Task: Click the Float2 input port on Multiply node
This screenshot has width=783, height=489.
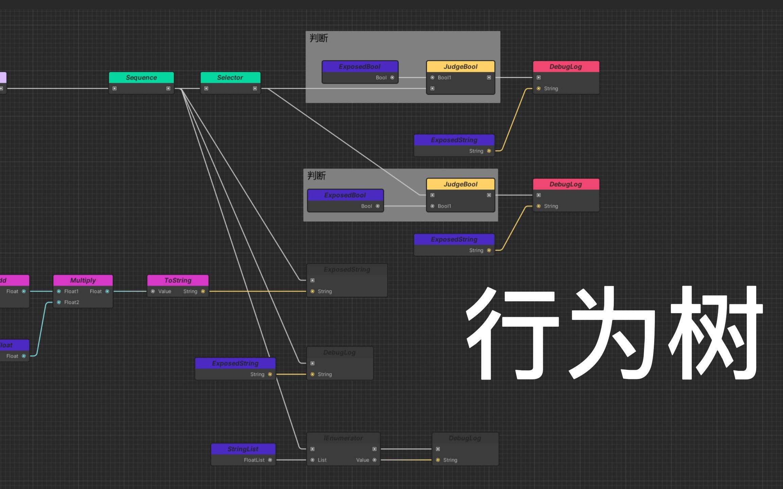Action: (58, 302)
